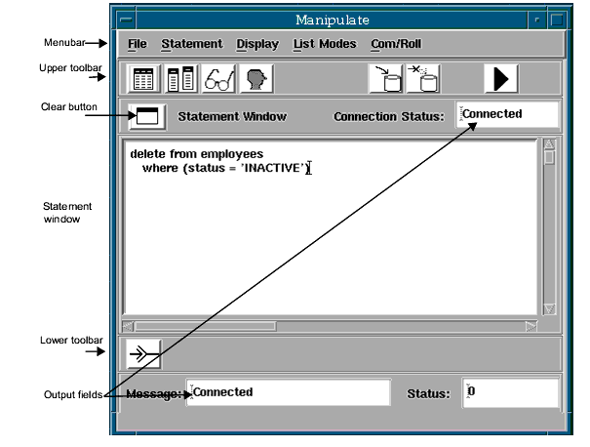Screen dimensions: 590x447
Task: Click the head silhouette toolbar icon
Action: click(x=255, y=79)
